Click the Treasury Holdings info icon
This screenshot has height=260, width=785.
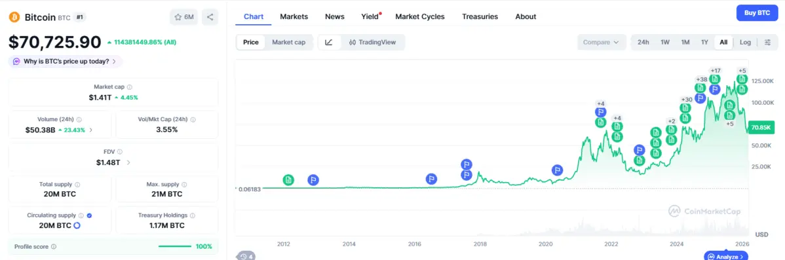pos(193,215)
